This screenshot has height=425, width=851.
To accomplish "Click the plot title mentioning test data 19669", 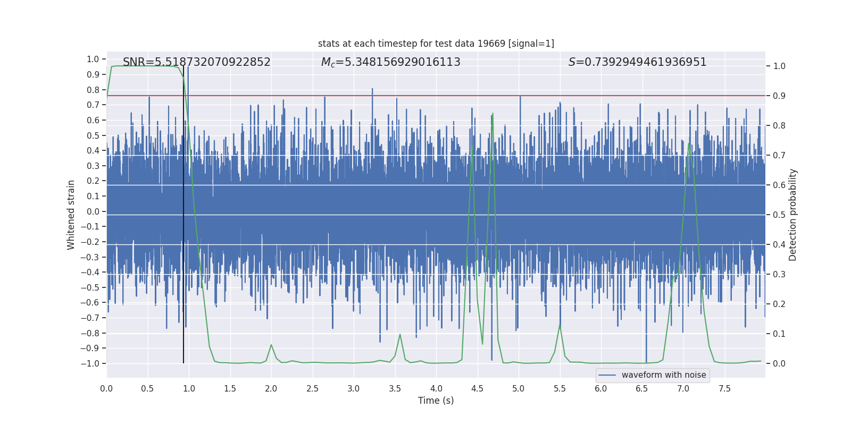I will (x=436, y=44).
